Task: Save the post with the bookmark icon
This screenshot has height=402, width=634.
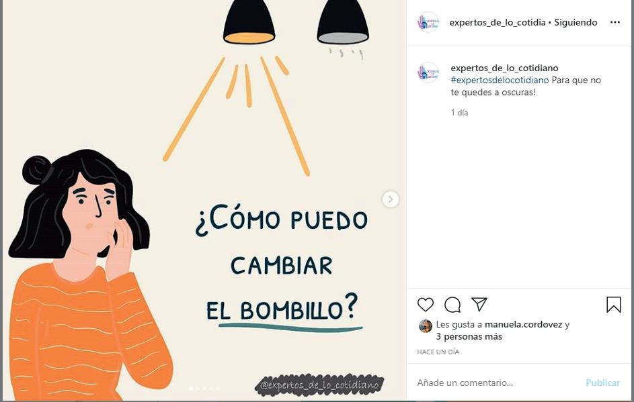Action: 613,305
